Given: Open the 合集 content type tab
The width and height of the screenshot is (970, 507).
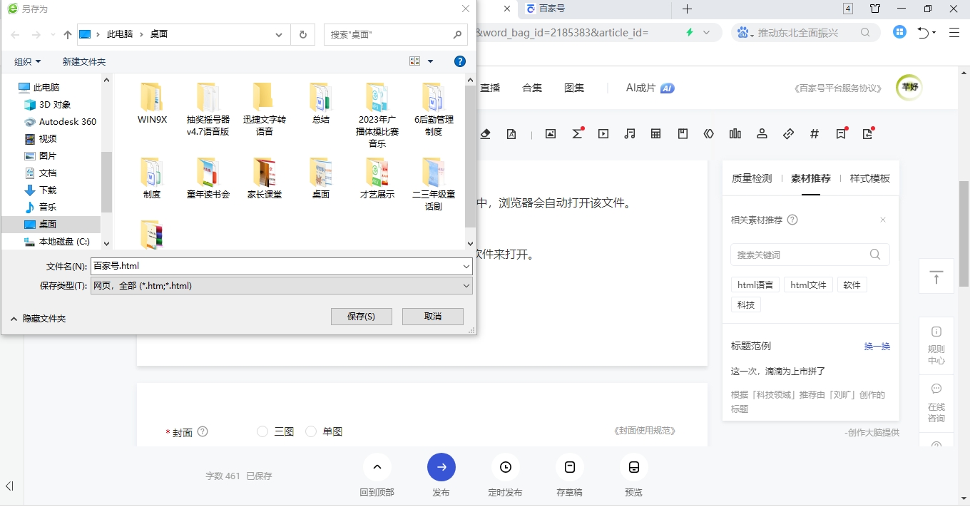Looking at the screenshot, I should (532, 88).
